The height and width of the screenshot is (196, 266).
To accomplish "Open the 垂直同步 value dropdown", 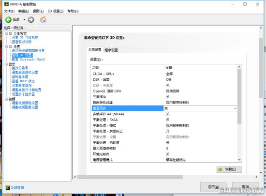I will [x=235, y=108].
